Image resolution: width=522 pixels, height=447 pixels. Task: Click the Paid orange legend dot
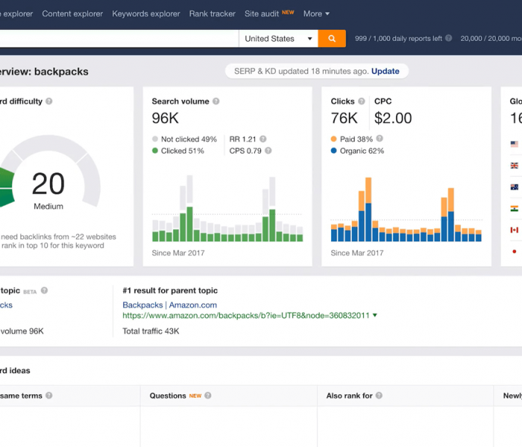click(x=333, y=139)
